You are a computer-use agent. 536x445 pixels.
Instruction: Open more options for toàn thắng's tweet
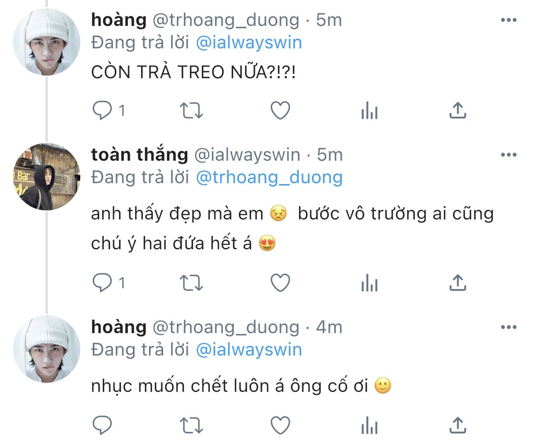tap(508, 155)
